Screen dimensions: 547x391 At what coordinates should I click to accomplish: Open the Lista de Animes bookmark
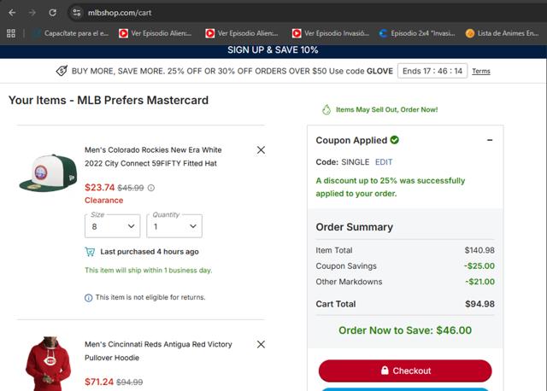pos(502,33)
